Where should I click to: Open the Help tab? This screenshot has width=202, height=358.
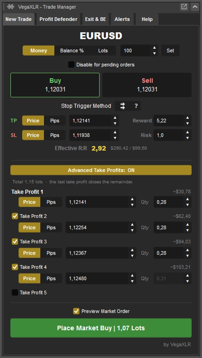(147, 19)
